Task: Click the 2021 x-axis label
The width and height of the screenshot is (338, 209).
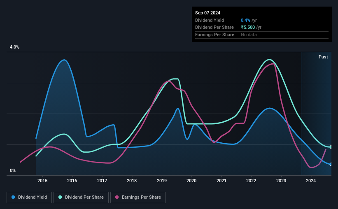Action: click(221, 181)
